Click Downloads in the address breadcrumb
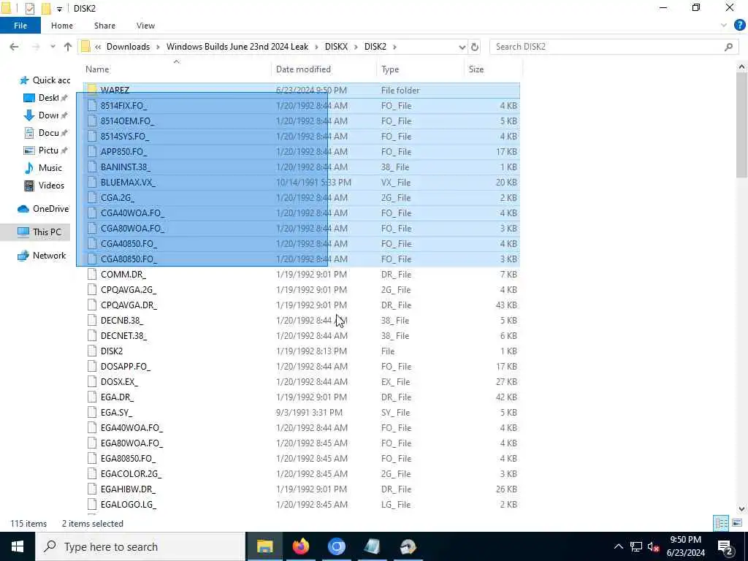The image size is (748, 561). click(x=128, y=47)
